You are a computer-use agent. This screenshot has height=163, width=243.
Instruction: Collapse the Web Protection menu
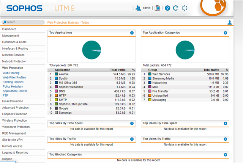(x=23, y=68)
